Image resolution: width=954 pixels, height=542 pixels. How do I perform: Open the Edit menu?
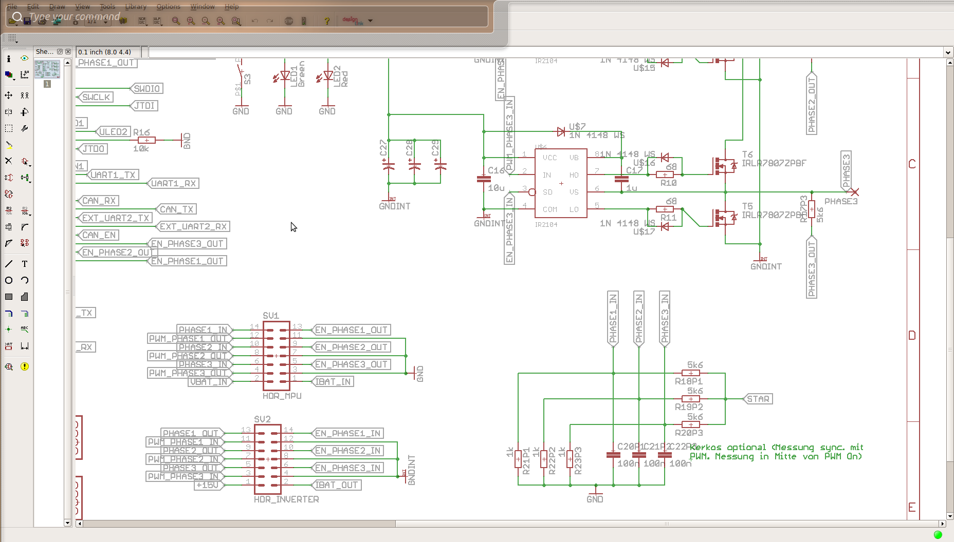(x=33, y=7)
